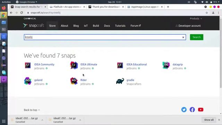Open the Rider link
The width and height of the screenshot is (222, 125).
point(84,80)
